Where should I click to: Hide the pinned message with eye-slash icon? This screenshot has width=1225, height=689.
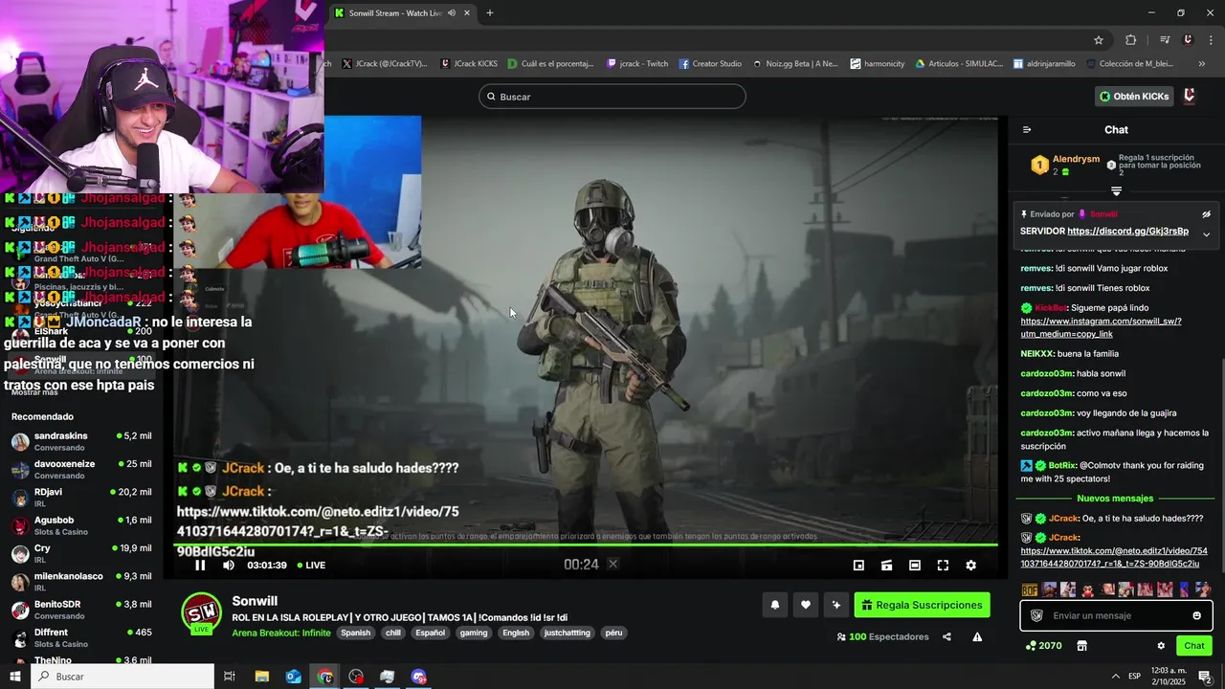click(x=1207, y=214)
